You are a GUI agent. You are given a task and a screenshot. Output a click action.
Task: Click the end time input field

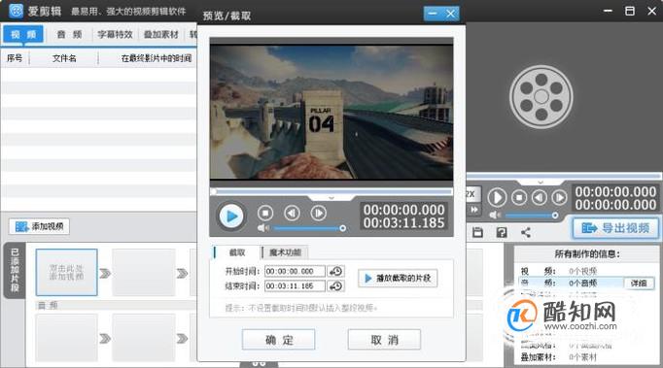click(295, 286)
